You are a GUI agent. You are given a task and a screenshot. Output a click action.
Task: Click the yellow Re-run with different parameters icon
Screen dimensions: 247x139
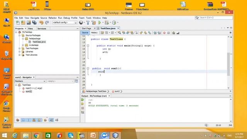tap(83, 104)
